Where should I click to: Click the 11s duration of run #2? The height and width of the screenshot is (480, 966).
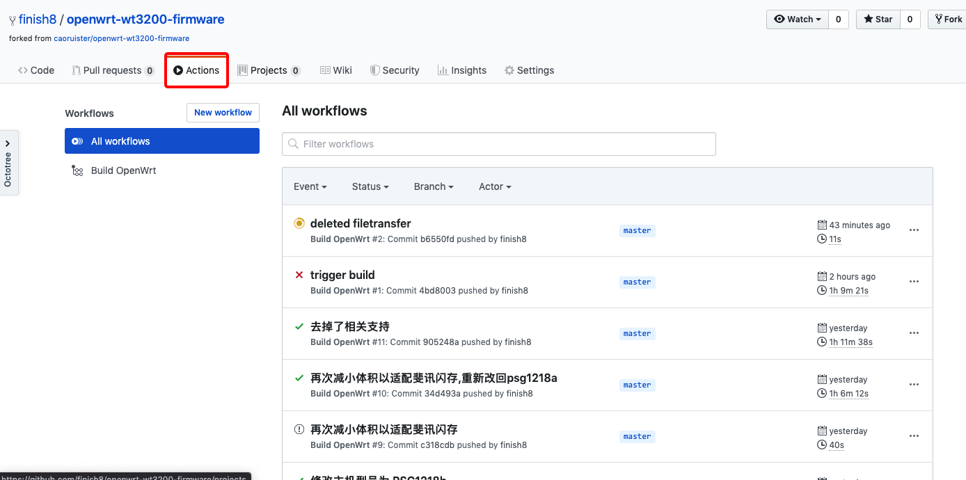tap(835, 239)
